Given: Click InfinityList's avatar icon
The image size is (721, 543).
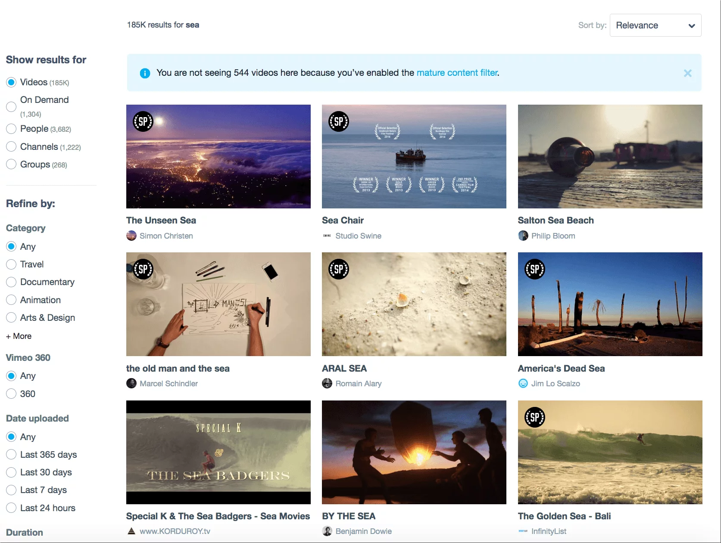Looking at the screenshot, I should [523, 531].
